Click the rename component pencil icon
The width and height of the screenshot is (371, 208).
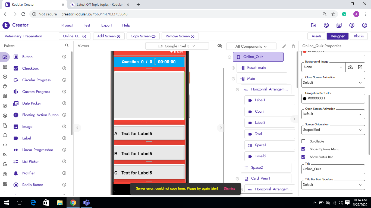click(284, 46)
